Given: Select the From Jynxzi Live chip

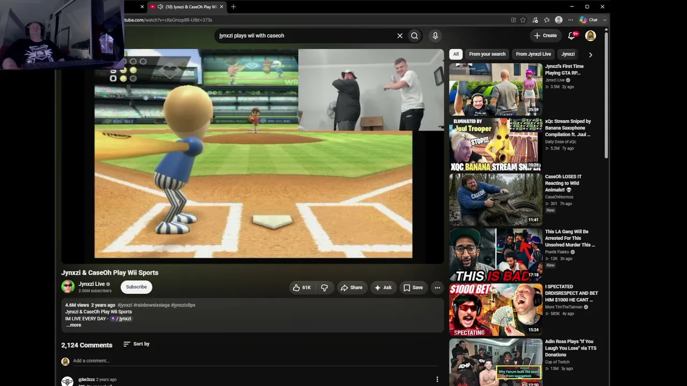Looking at the screenshot, I should [533, 54].
